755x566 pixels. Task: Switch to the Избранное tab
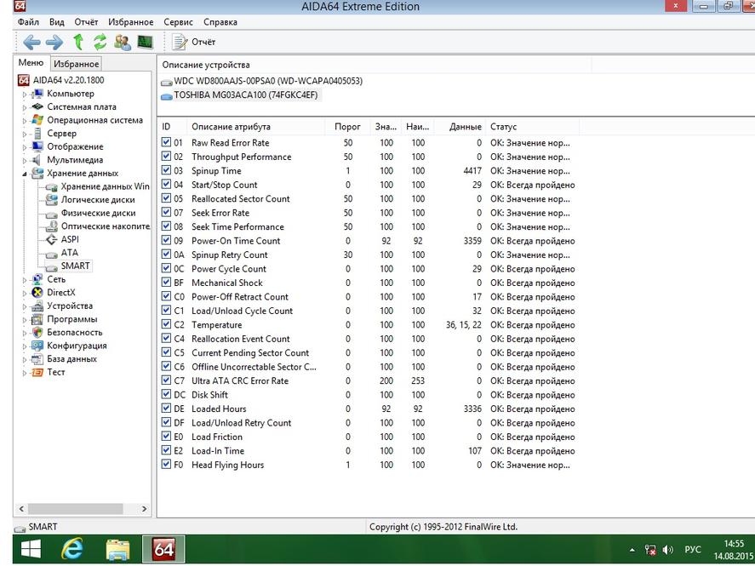point(76,64)
